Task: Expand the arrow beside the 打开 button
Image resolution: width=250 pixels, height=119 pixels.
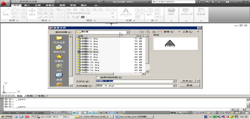Action: click(198, 81)
